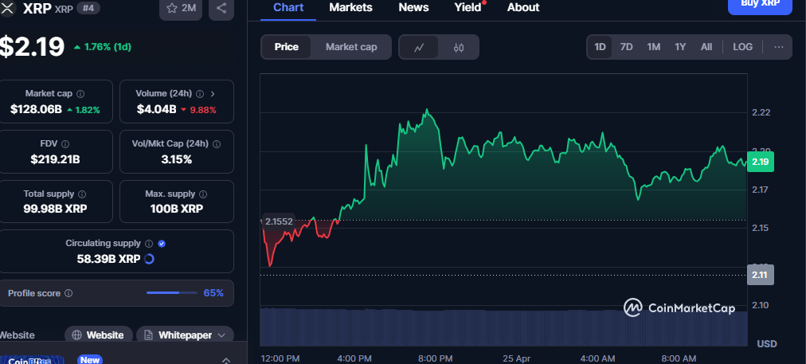Screen dimensions: 806x364
Task: Click the 25 Apr date label on the time axis
Action: [x=516, y=358]
